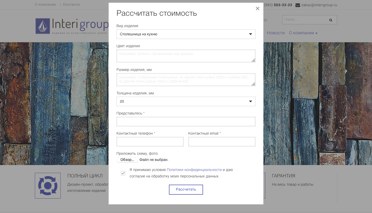Click the Контактный телефон input field
The image size is (372, 213).
(x=150, y=142)
